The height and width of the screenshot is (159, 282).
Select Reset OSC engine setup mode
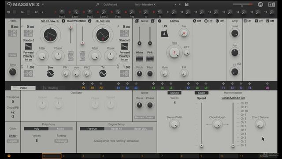(x=141, y=129)
